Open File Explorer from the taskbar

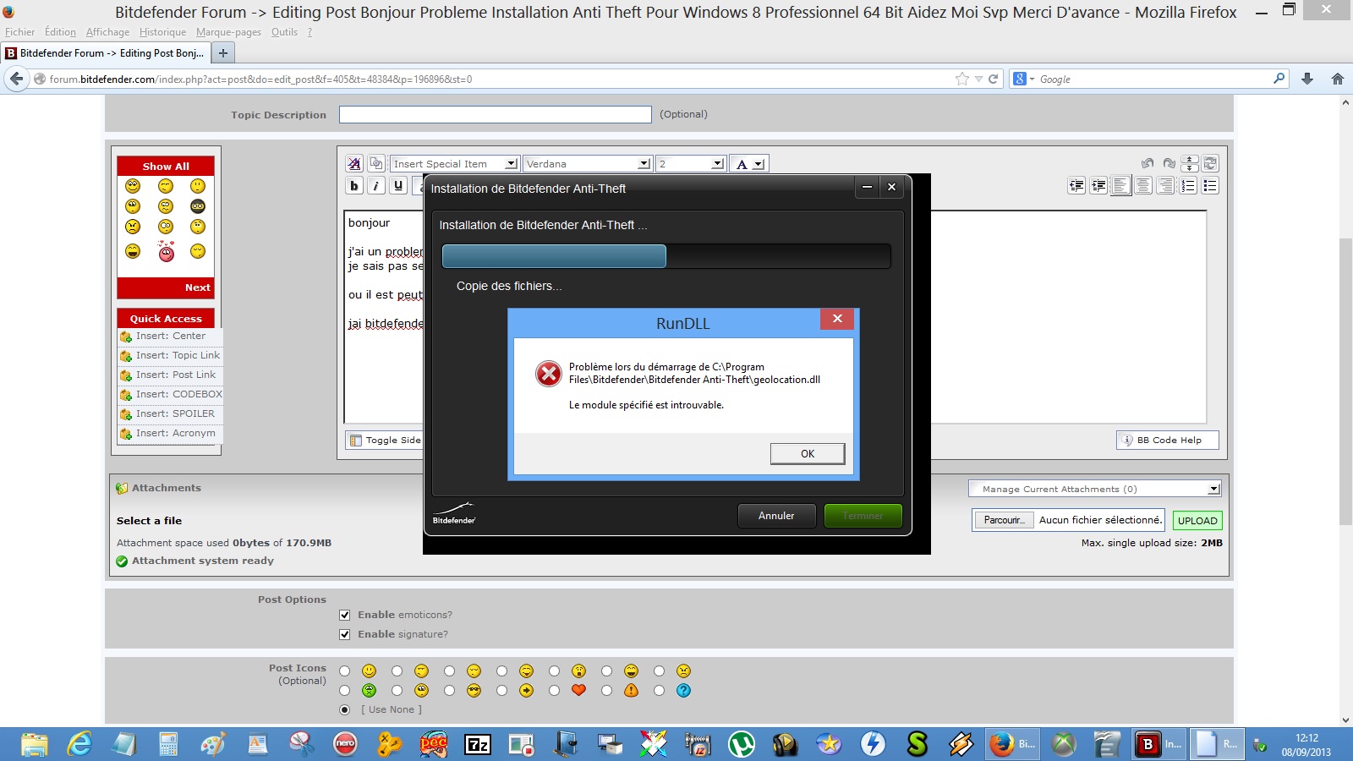[35, 744]
